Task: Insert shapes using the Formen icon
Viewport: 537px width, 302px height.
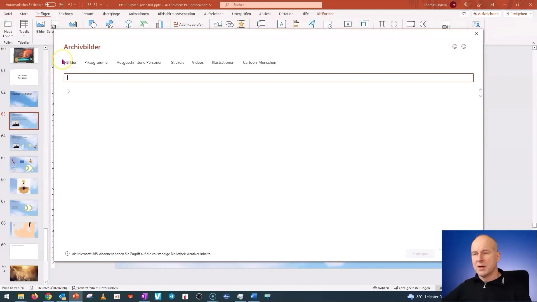Action: pyautogui.click(x=92, y=24)
